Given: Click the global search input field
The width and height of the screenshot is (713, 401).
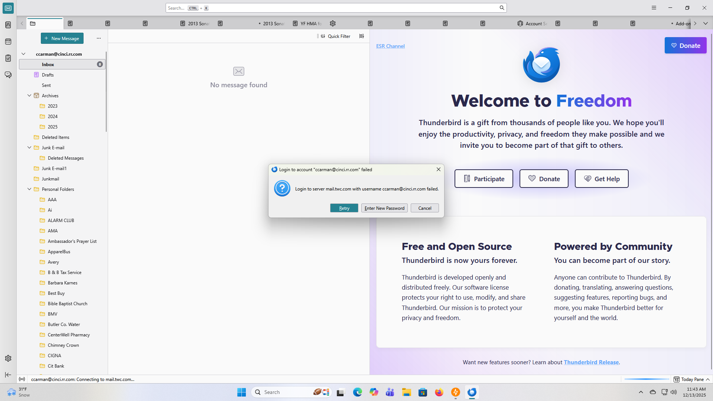Looking at the screenshot, I should pos(334,8).
